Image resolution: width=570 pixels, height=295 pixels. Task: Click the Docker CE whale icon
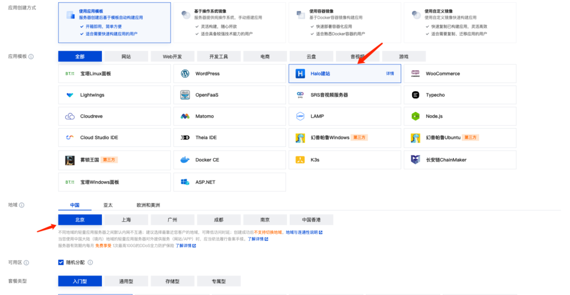(x=185, y=160)
